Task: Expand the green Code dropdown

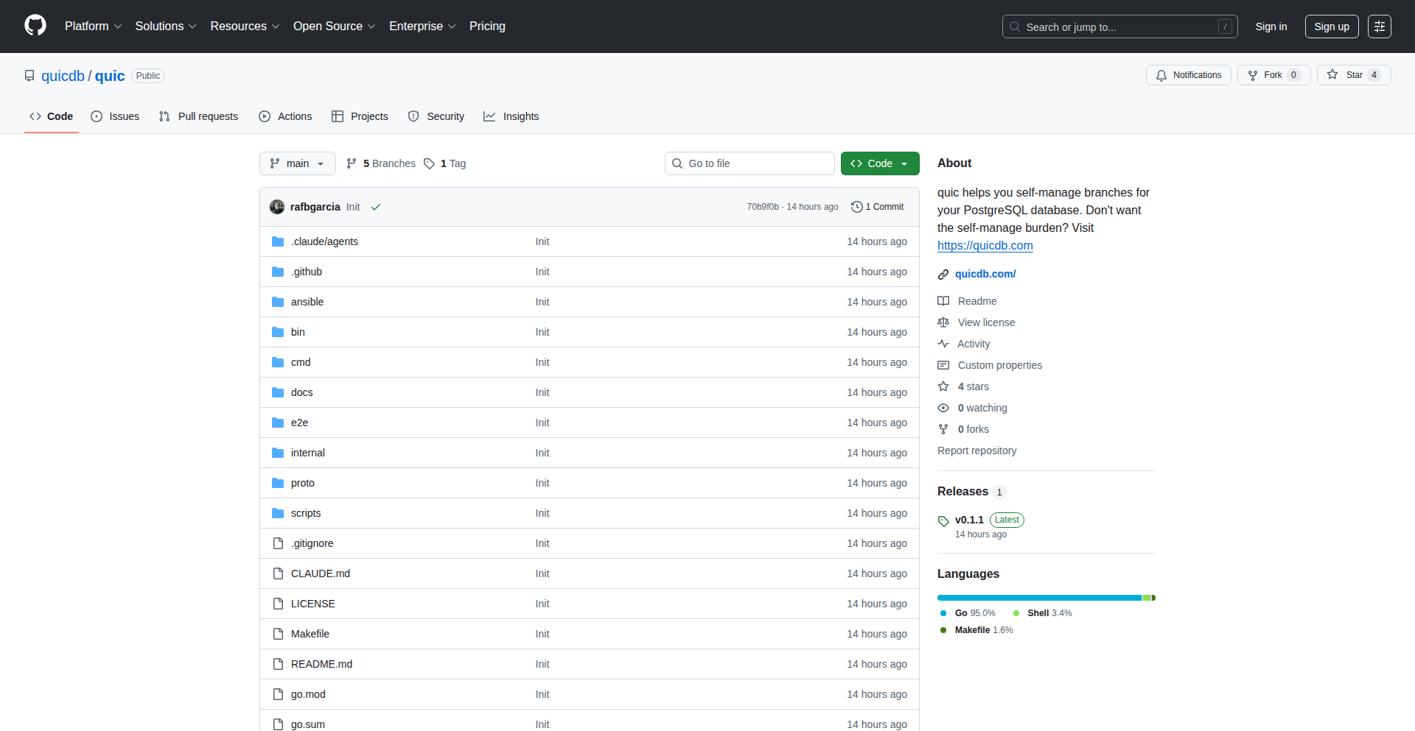Action: click(x=879, y=163)
